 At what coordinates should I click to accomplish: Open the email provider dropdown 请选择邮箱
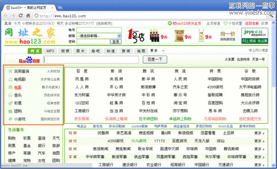99,36
